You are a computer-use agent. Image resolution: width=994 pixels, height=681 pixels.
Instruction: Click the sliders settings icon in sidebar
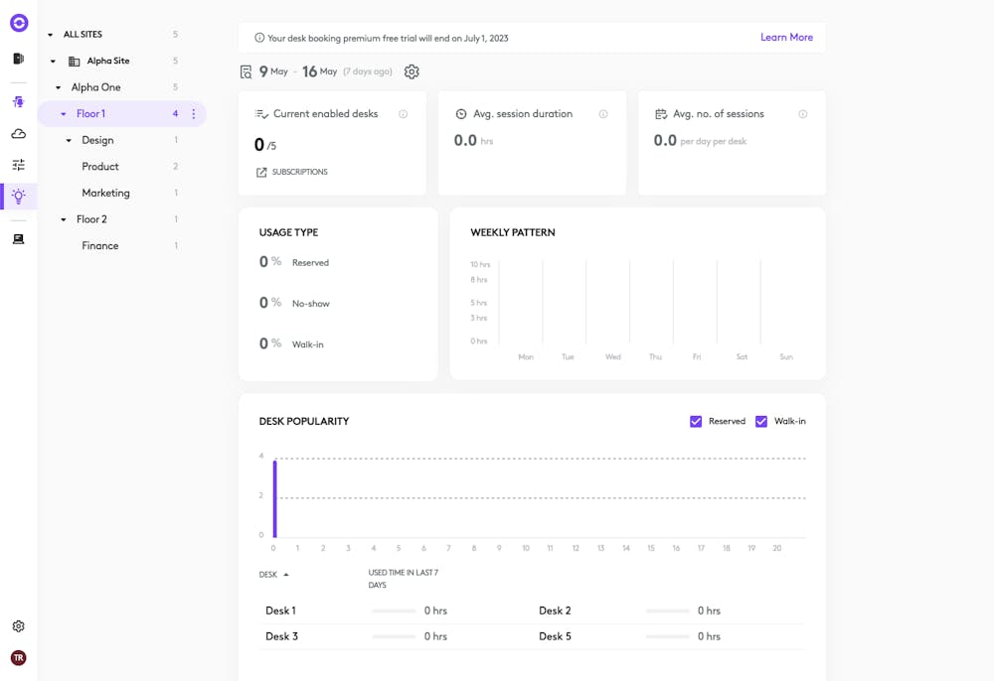[18, 164]
